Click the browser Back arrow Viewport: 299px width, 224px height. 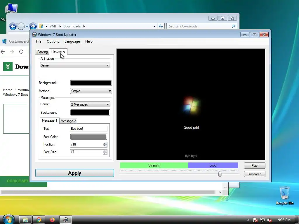click(x=3, y=51)
